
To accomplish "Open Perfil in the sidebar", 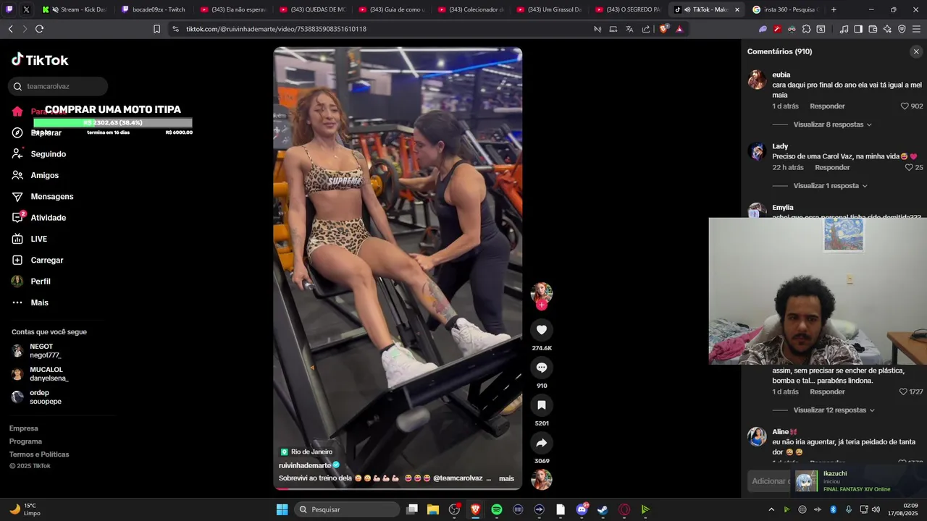I will (x=40, y=281).
